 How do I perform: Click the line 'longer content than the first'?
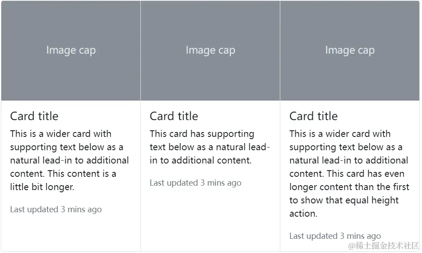point(349,187)
